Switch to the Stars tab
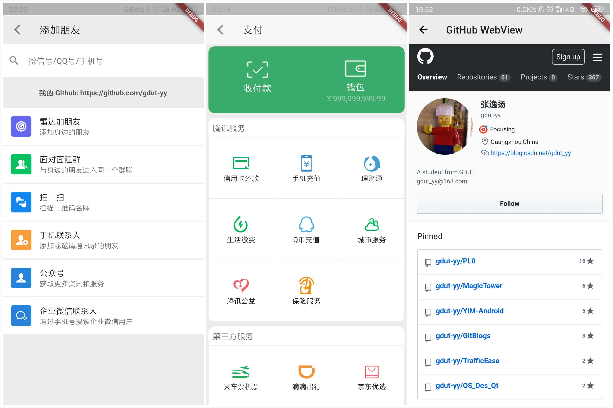 click(584, 77)
